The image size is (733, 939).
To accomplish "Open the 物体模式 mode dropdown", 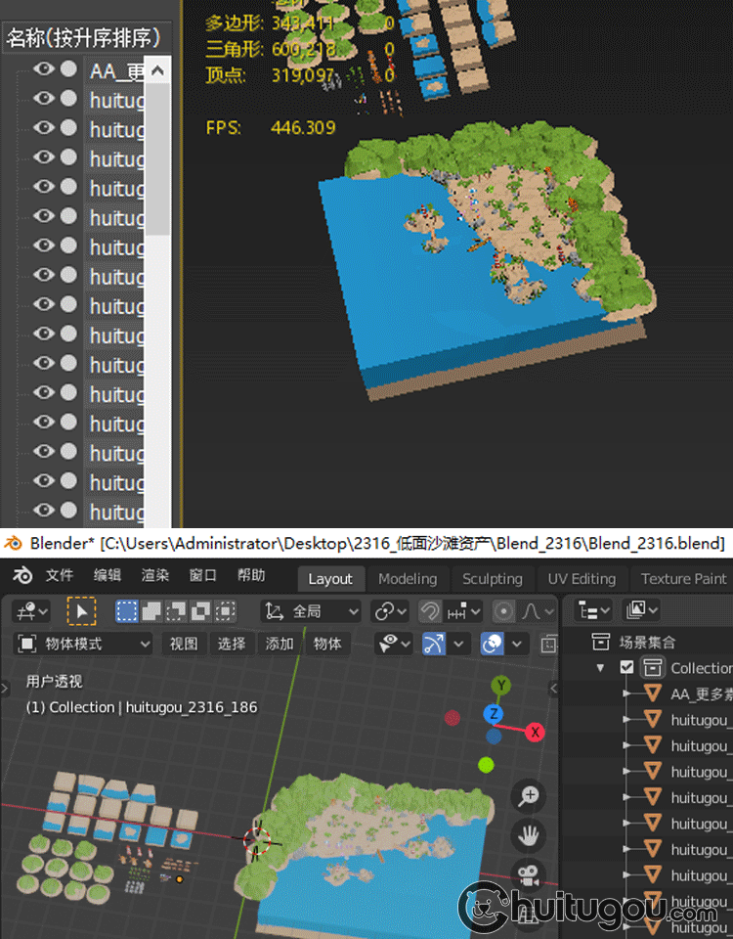I will coord(85,644).
